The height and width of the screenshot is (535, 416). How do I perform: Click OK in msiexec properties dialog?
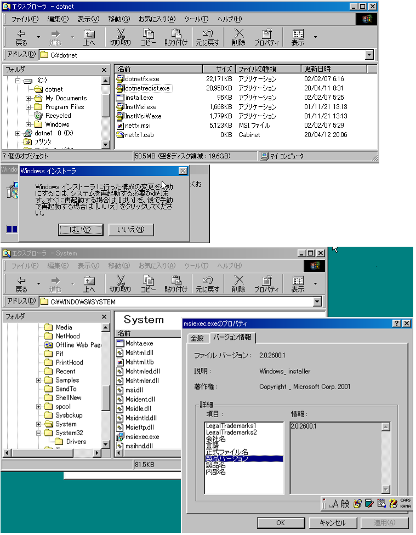(281, 523)
